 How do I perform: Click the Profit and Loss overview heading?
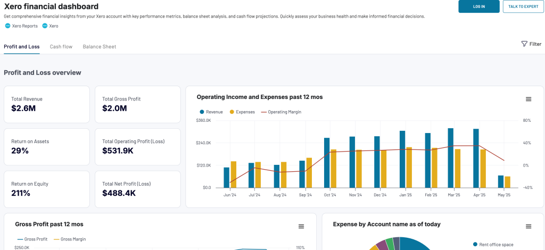[43, 72]
